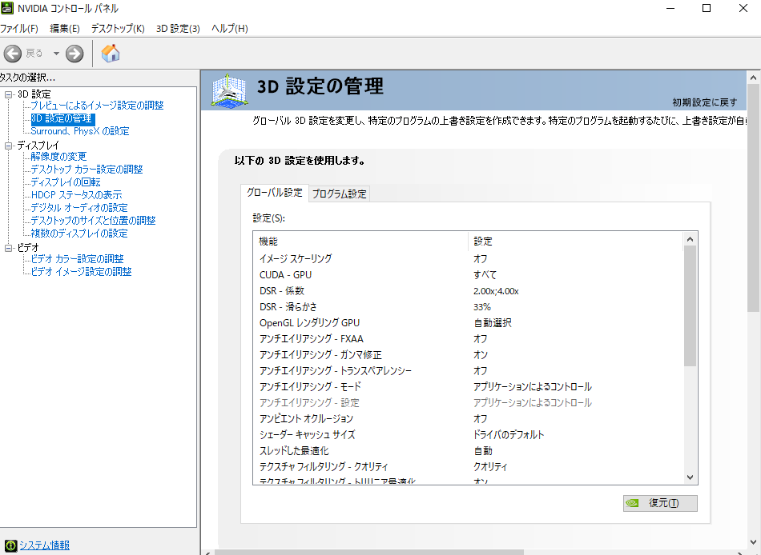Screen dimensions: 761x555
Task: Select シェーダー キャッシュ サイズ row
Action: click(469, 435)
